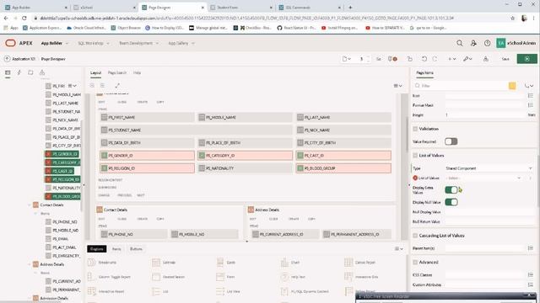Viewport: 540px width, 303px height.
Task: Open the Help question mark icon
Action: (x=487, y=43)
